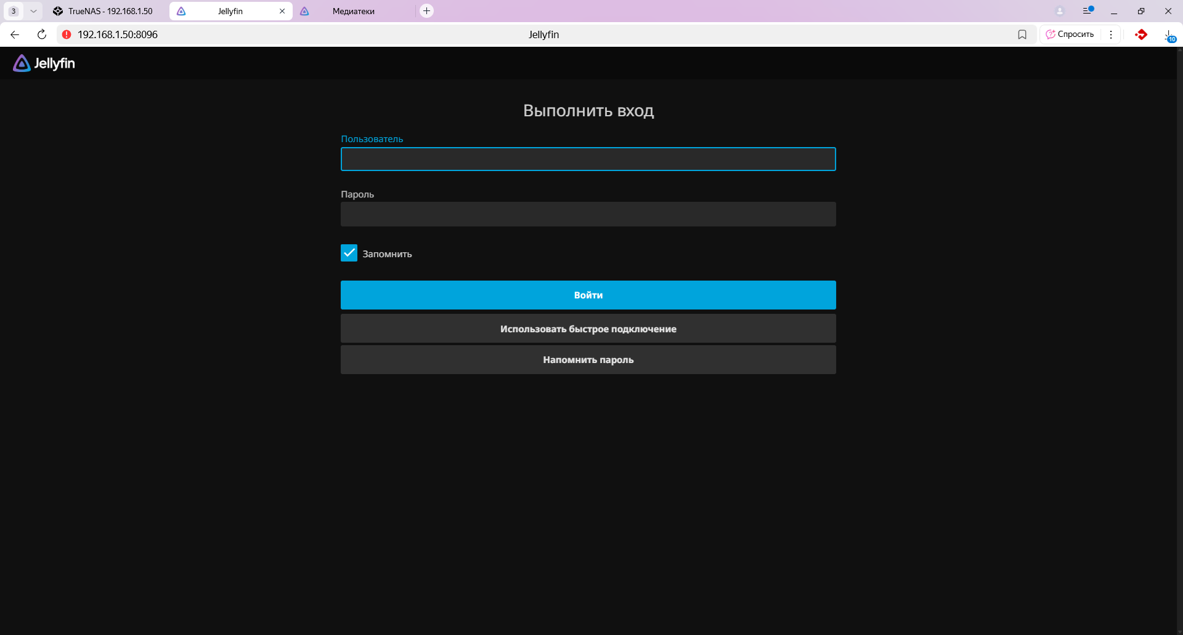Open the three-dot menu beside Спросить
This screenshot has width=1183, height=635.
coord(1111,34)
